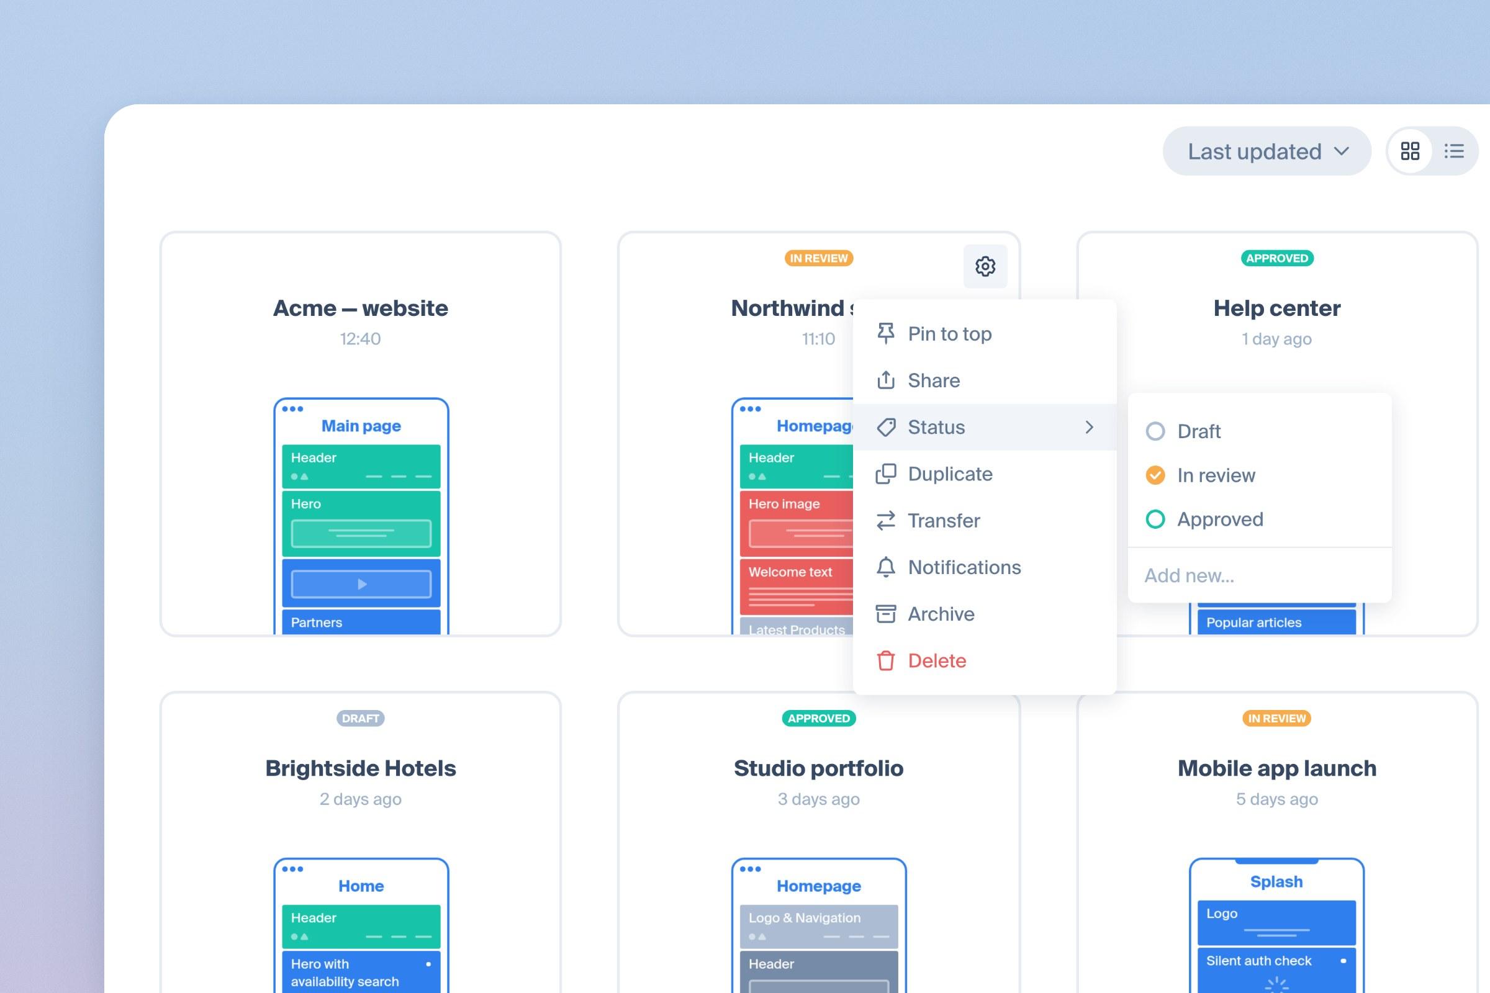Screen dimensions: 1490x993
Task: Click the Silent auth check block
Action: coord(1276,970)
